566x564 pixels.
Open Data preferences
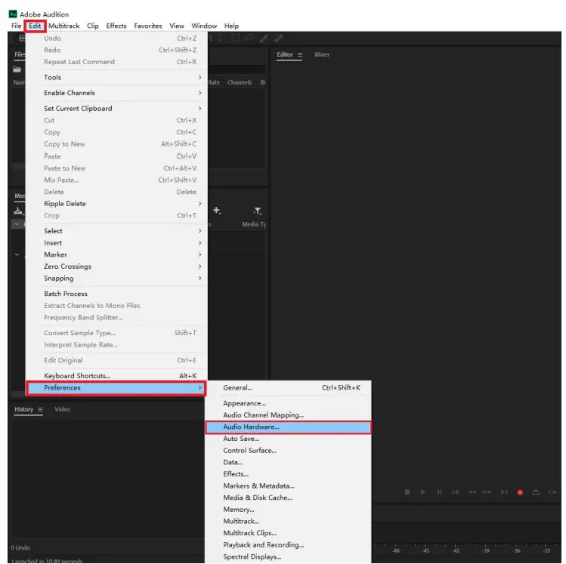coord(288,463)
